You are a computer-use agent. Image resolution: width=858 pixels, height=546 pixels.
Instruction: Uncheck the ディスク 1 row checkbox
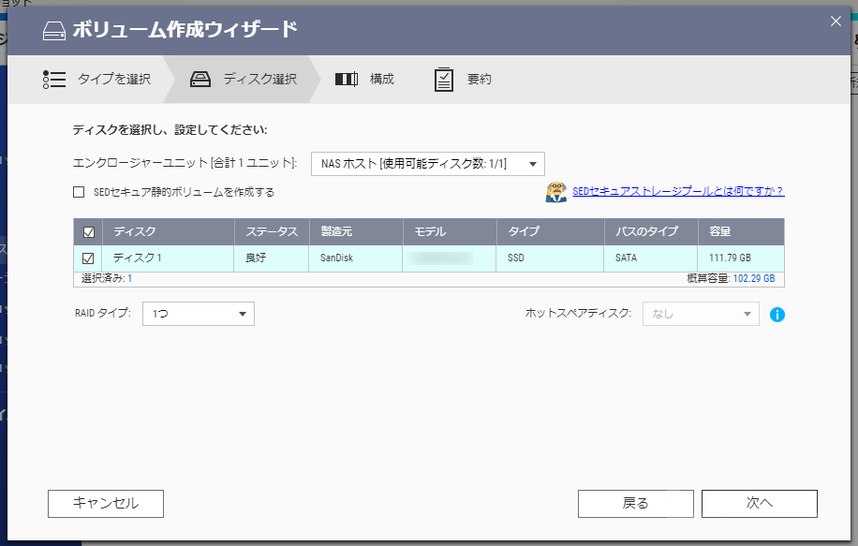point(88,258)
